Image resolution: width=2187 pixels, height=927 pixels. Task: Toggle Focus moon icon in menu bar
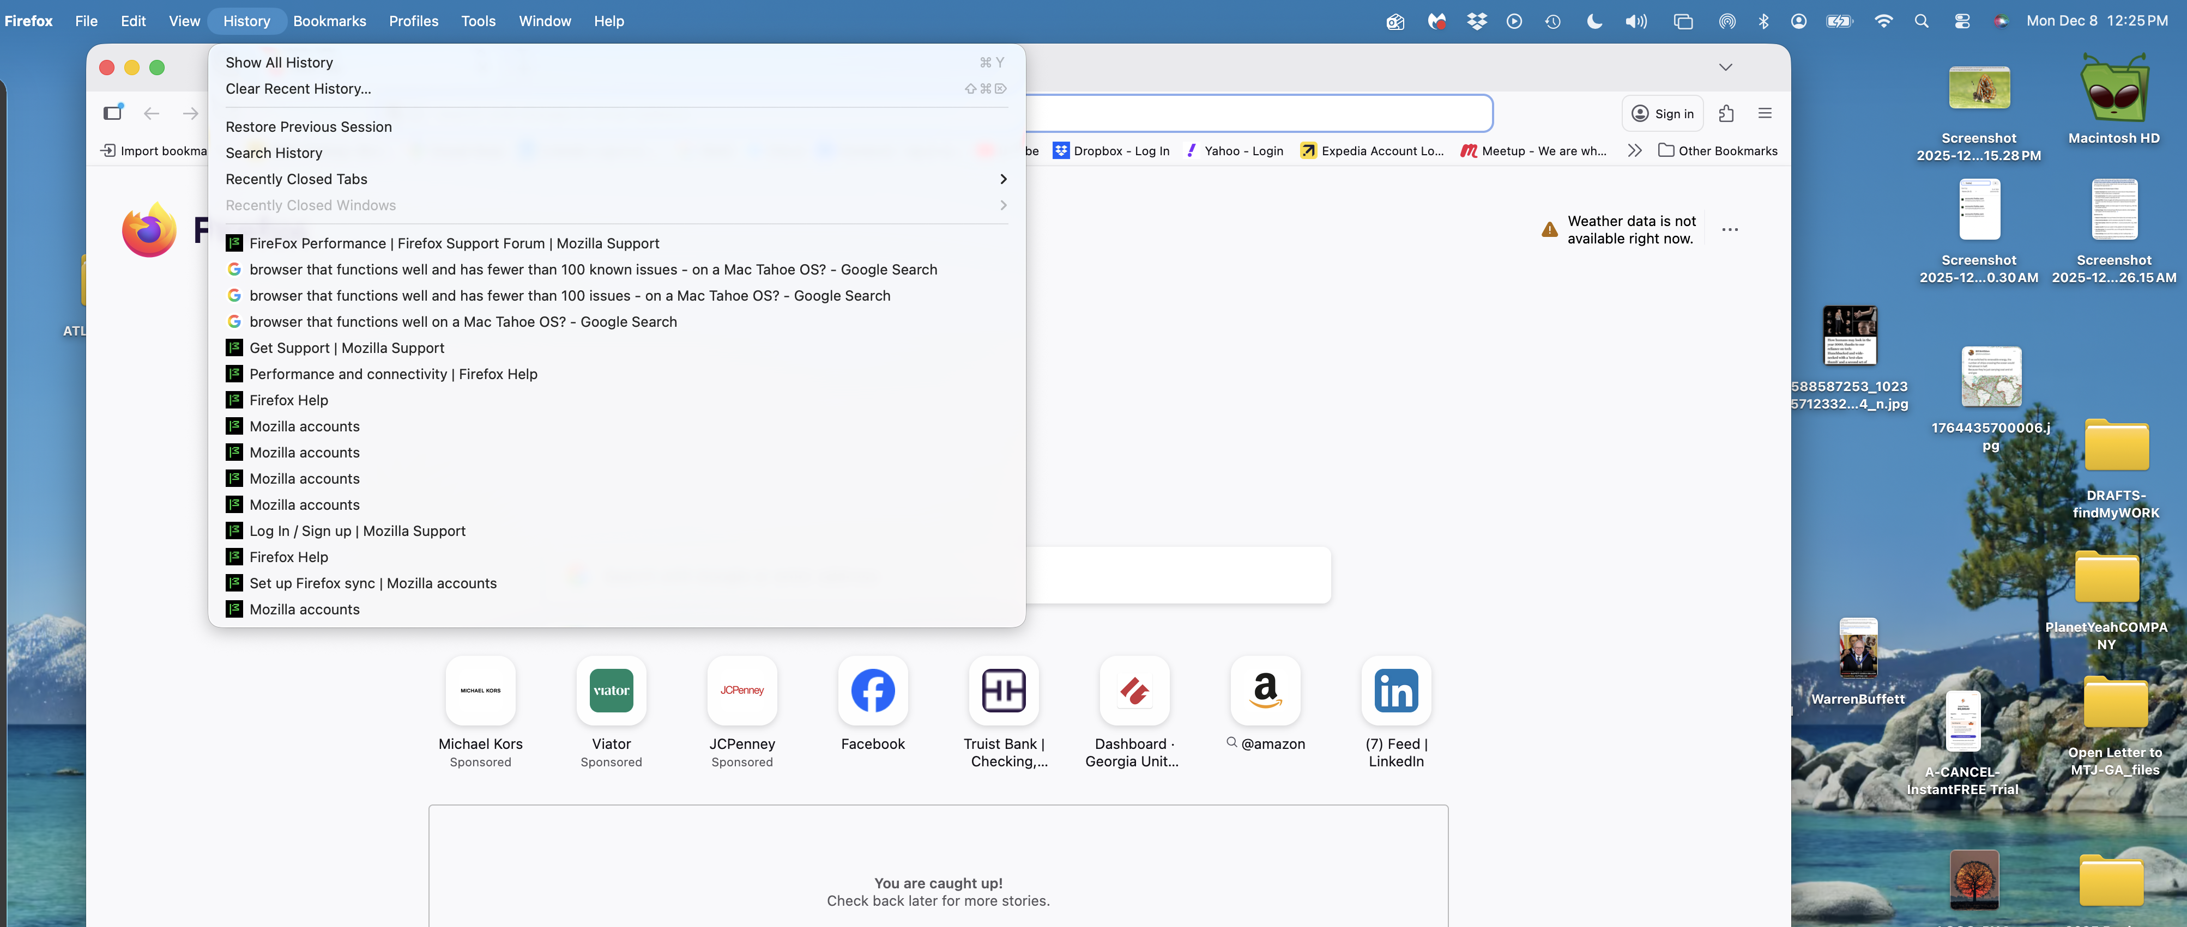click(x=1594, y=21)
